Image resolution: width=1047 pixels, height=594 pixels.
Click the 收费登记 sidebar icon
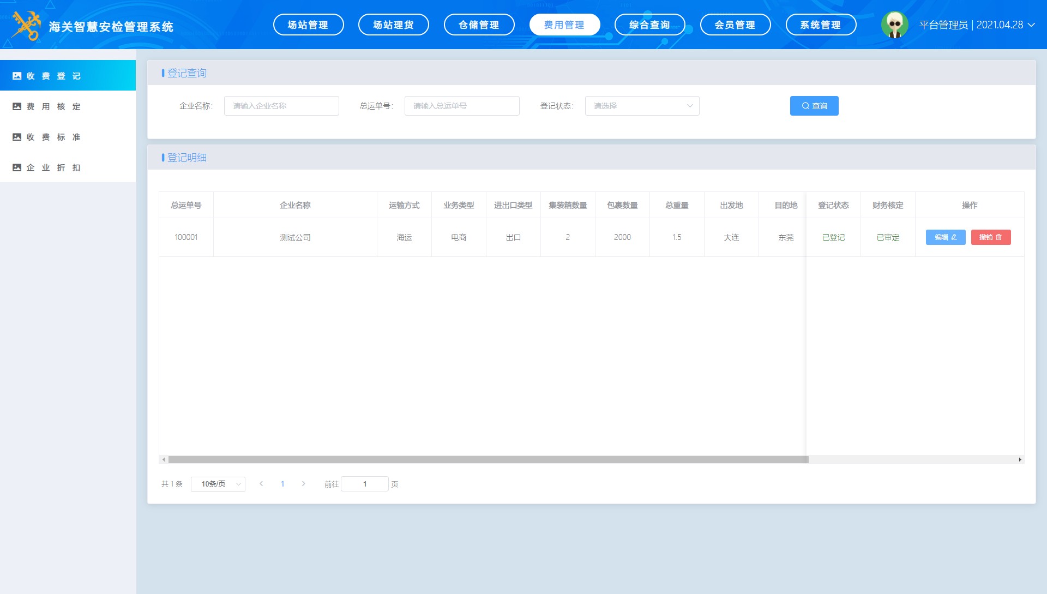(17, 76)
